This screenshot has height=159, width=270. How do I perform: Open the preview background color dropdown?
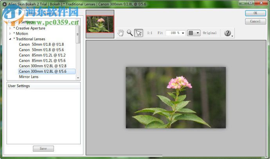pos(194,33)
